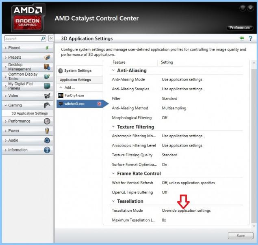258x245 pixels.
Task: Change Morphological Filtering Off setting
Action: tap(165, 118)
